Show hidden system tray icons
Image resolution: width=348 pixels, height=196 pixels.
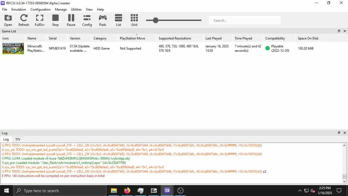click(x=300, y=191)
